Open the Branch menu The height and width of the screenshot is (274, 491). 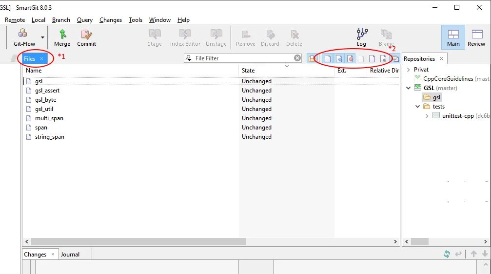[x=61, y=19]
